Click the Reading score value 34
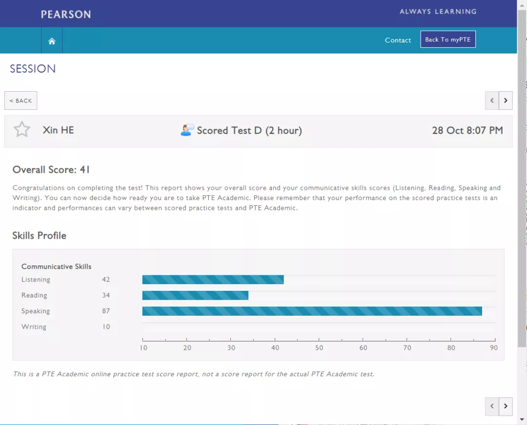This screenshot has width=527, height=425. tap(106, 295)
